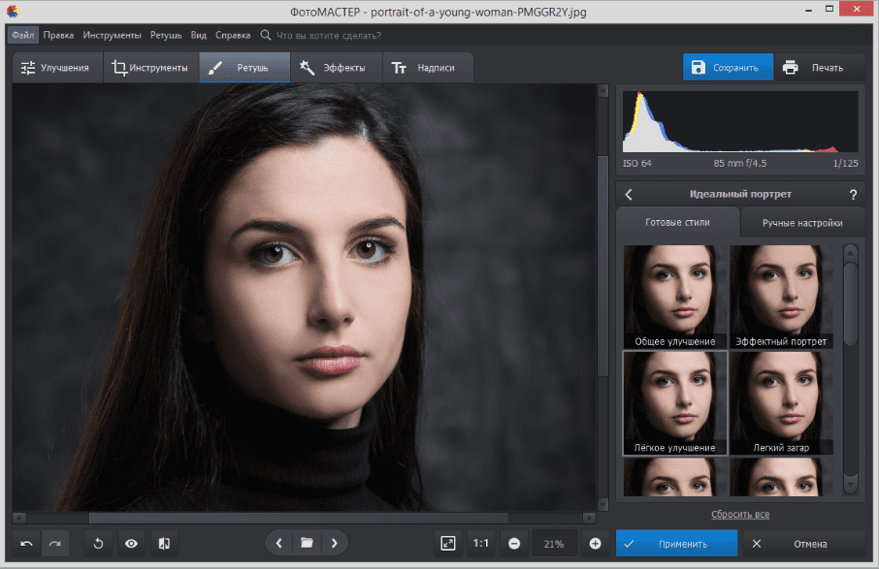Open the zoom percentage 21% field
Screen dimensions: 879x569
click(x=554, y=544)
